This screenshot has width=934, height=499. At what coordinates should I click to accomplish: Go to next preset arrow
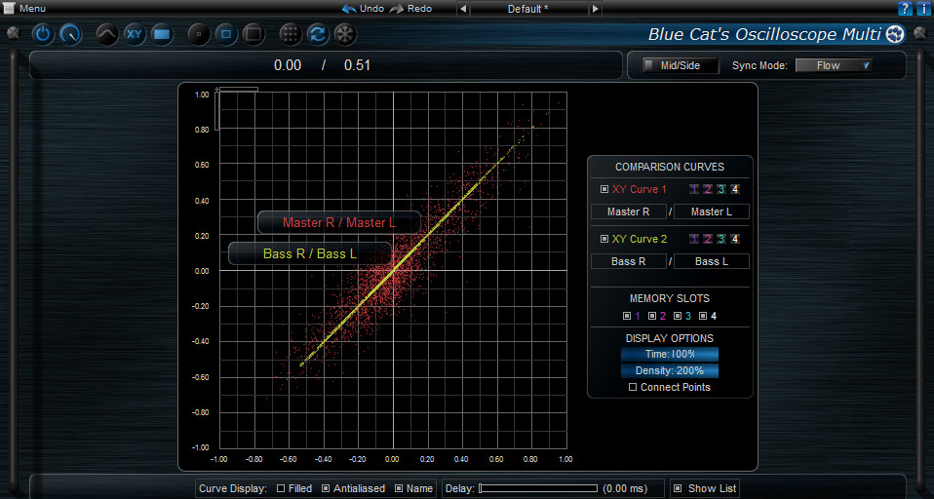pos(595,9)
